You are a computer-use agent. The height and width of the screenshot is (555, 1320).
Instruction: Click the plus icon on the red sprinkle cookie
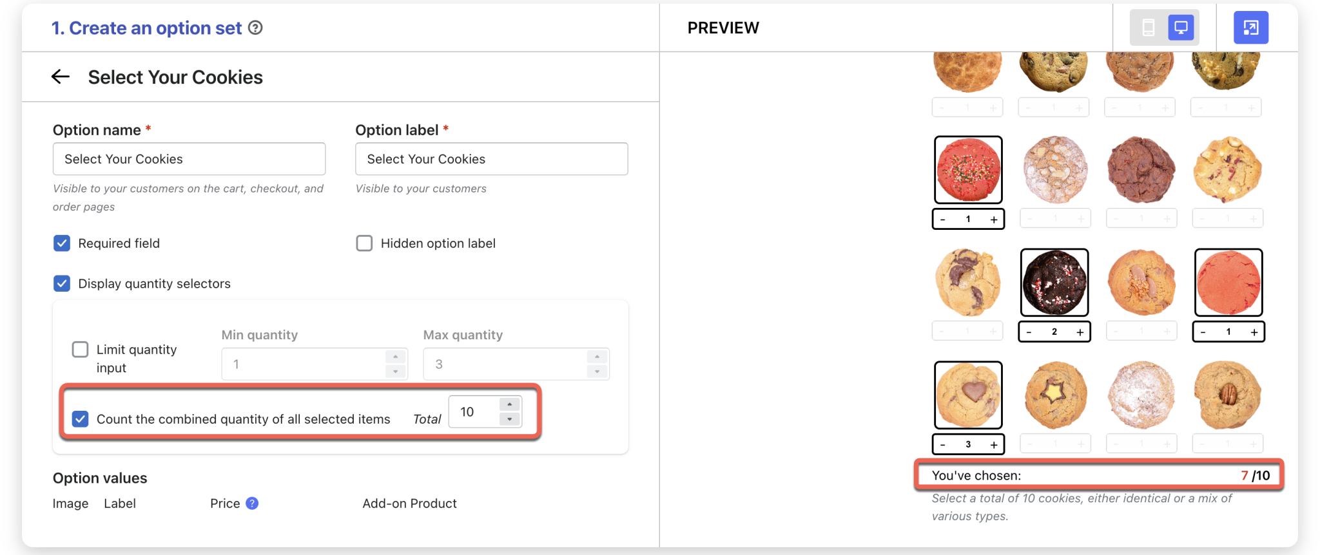click(993, 219)
